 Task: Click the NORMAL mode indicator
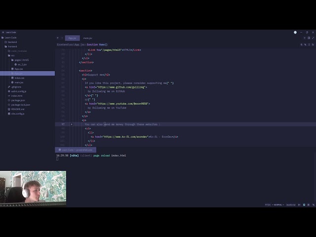click(278, 205)
